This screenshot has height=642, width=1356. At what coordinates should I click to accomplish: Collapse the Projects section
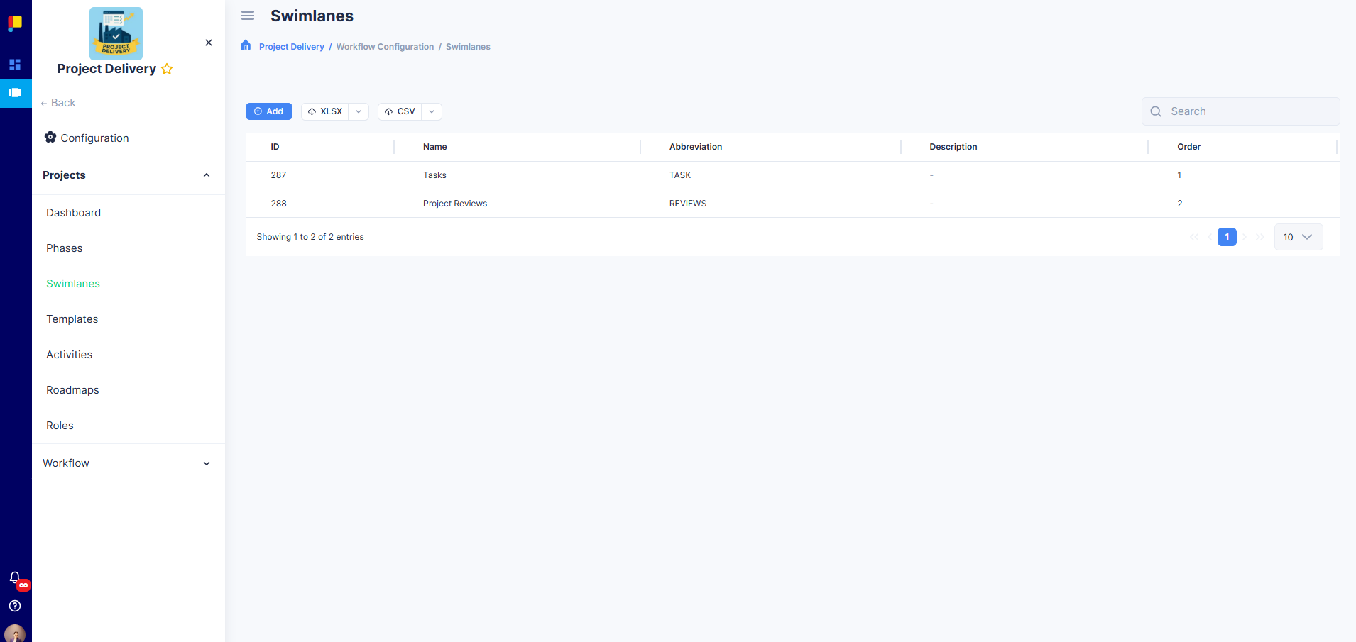click(207, 175)
